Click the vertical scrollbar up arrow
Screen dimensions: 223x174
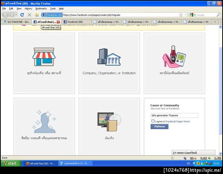[x=220, y=27]
